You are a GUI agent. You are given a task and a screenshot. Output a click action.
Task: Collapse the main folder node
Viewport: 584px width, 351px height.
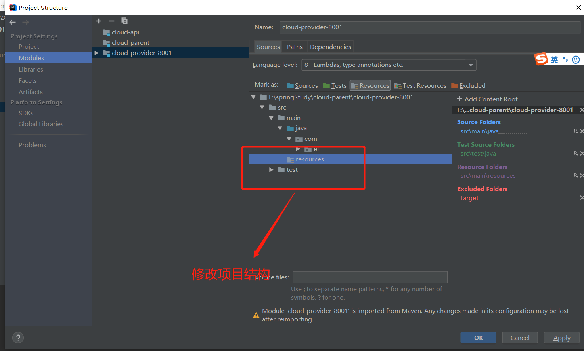[271, 118]
